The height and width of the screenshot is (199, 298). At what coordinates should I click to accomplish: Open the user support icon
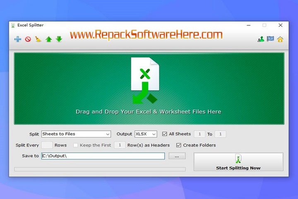coord(261,39)
